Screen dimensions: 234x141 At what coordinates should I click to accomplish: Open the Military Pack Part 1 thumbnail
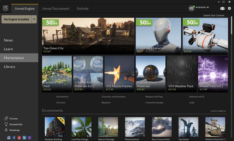(215, 127)
